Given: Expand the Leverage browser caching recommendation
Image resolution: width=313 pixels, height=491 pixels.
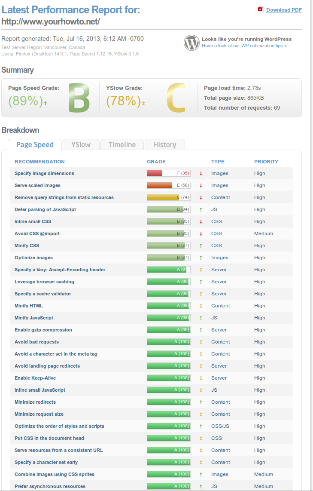Looking at the screenshot, I should click(44, 282).
